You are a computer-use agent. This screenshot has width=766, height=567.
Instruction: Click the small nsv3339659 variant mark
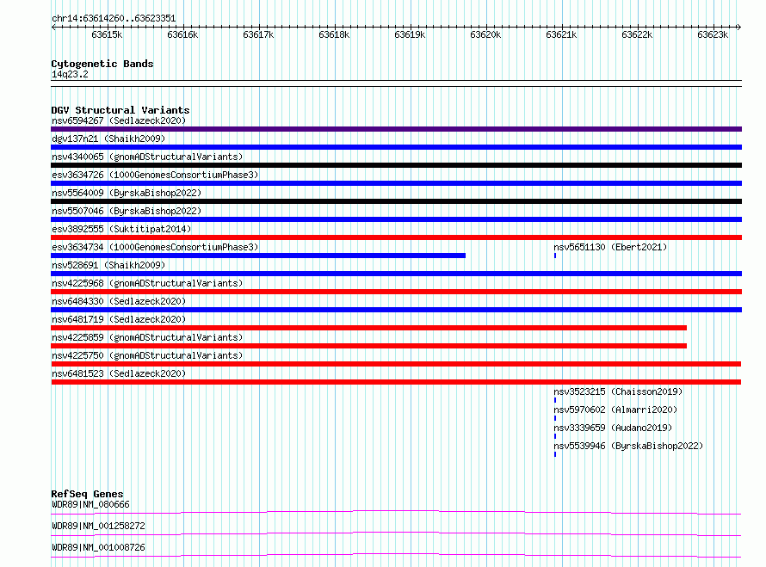[x=555, y=436]
